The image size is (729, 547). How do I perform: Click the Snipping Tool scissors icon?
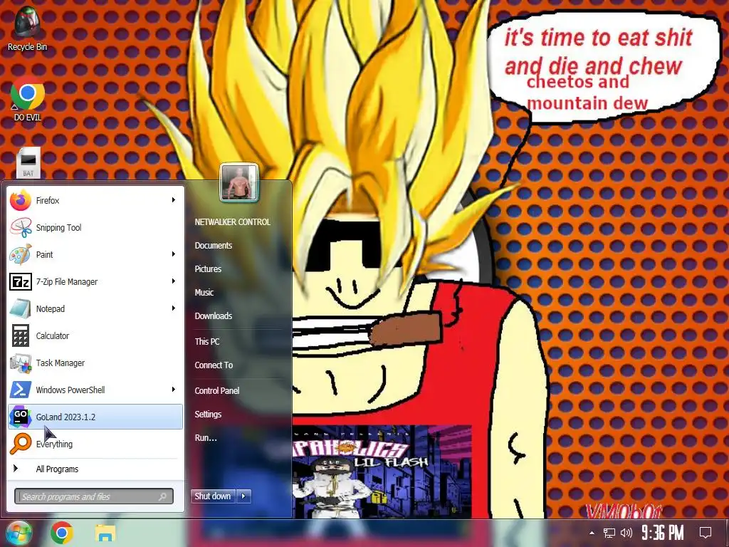(21, 227)
